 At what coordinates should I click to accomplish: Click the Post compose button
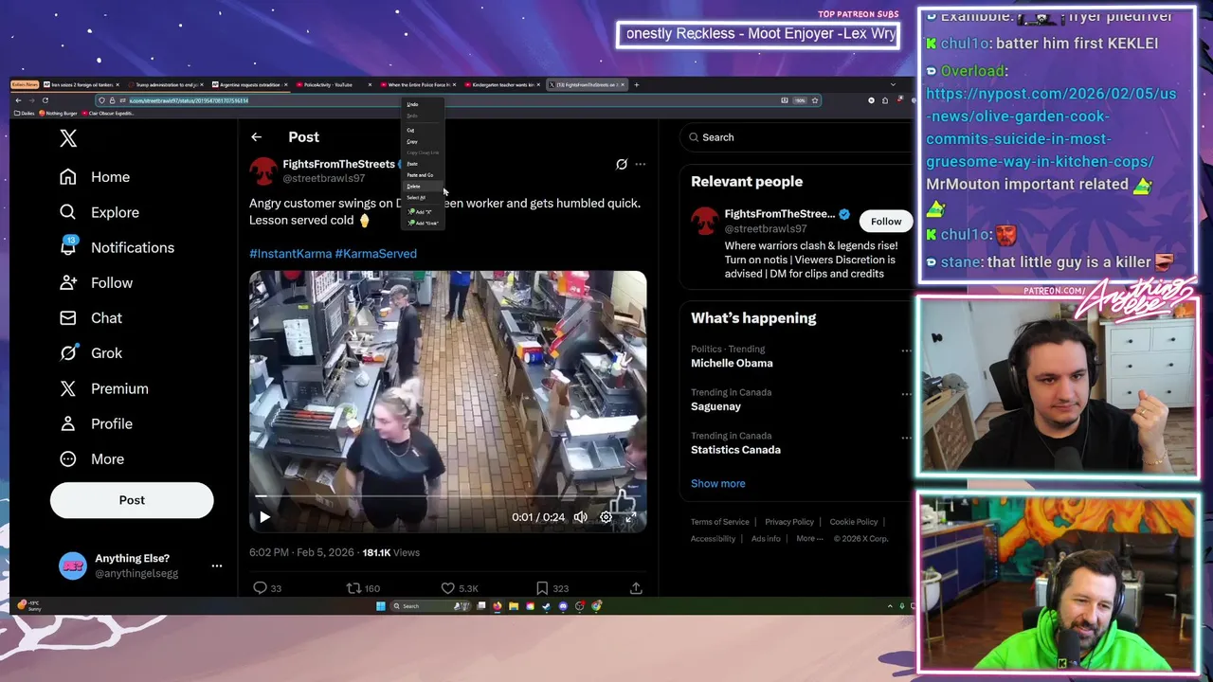click(x=132, y=500)
